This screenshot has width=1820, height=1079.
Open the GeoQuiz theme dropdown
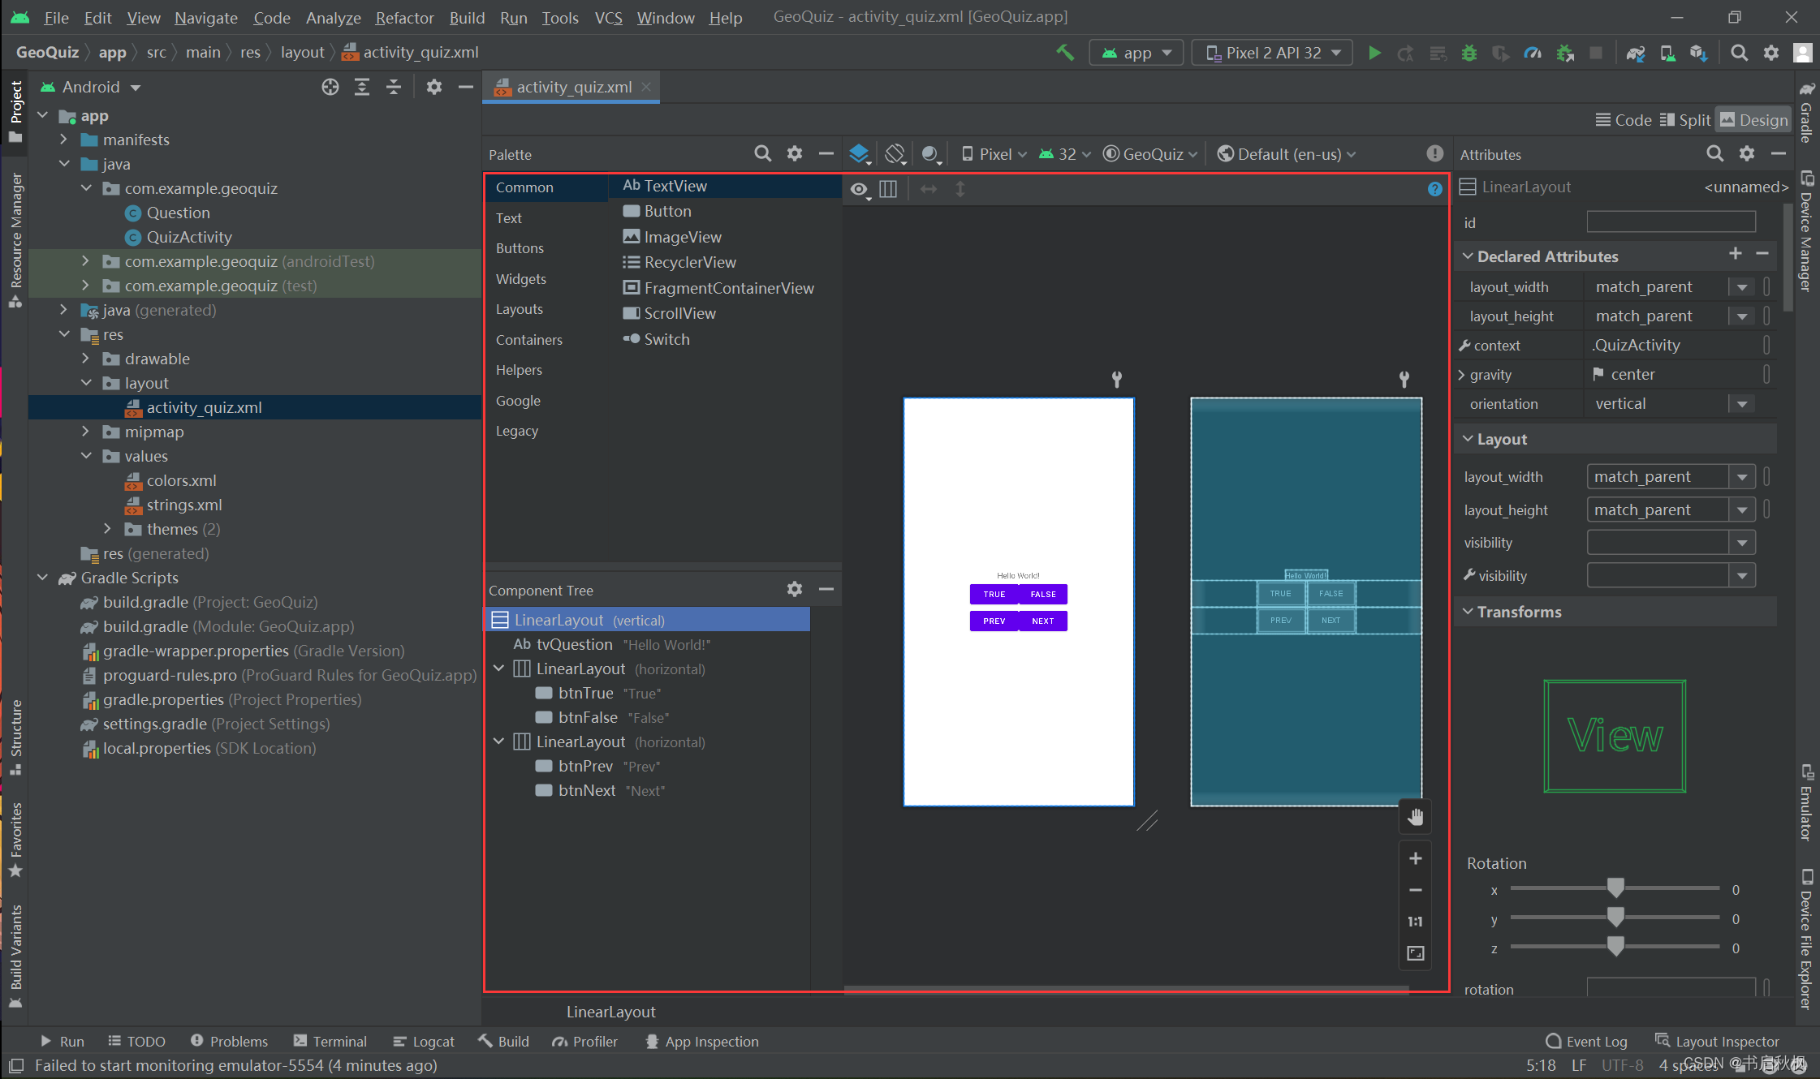pyautogui.click(x=1150, y=153)
